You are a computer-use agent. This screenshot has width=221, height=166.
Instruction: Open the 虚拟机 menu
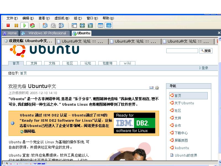coord(62,18)
